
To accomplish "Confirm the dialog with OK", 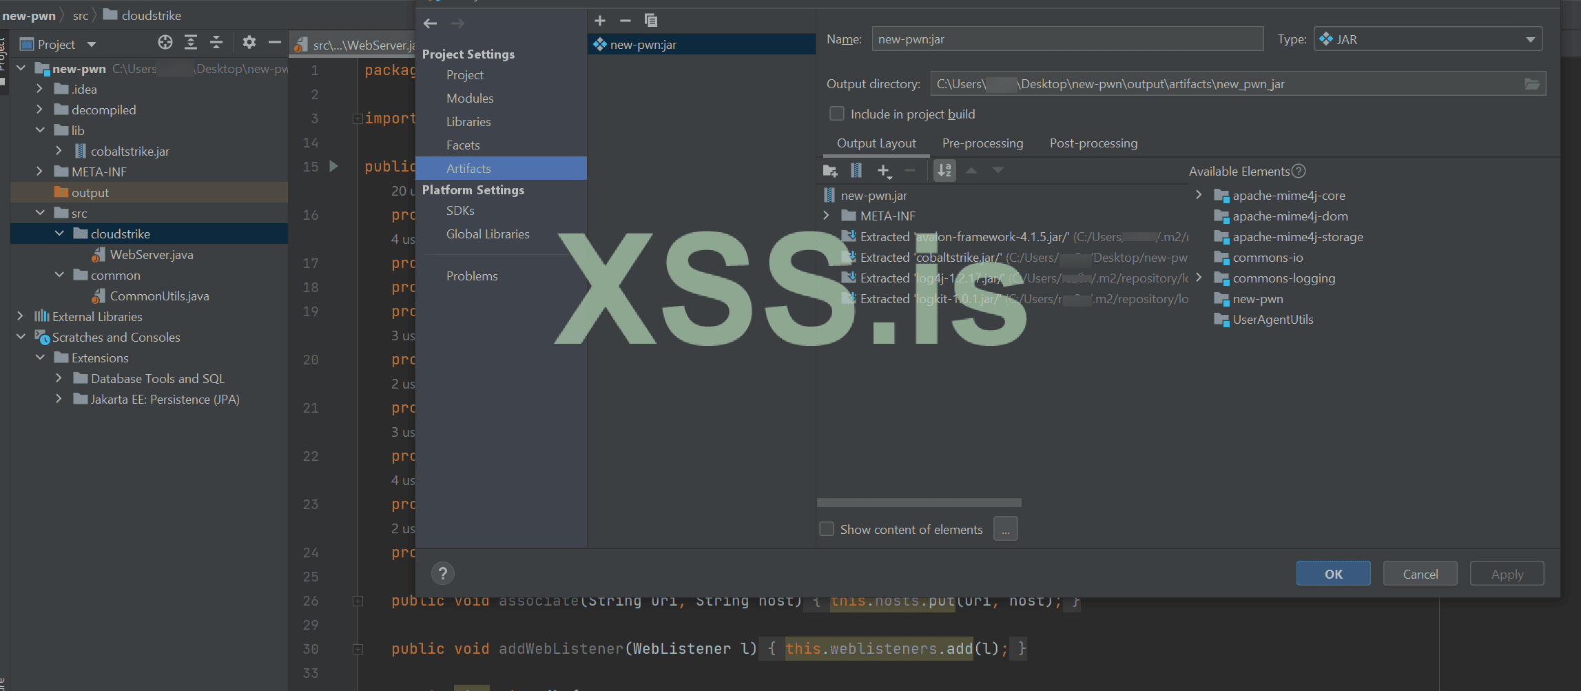I will click(x=1334, y=574).
